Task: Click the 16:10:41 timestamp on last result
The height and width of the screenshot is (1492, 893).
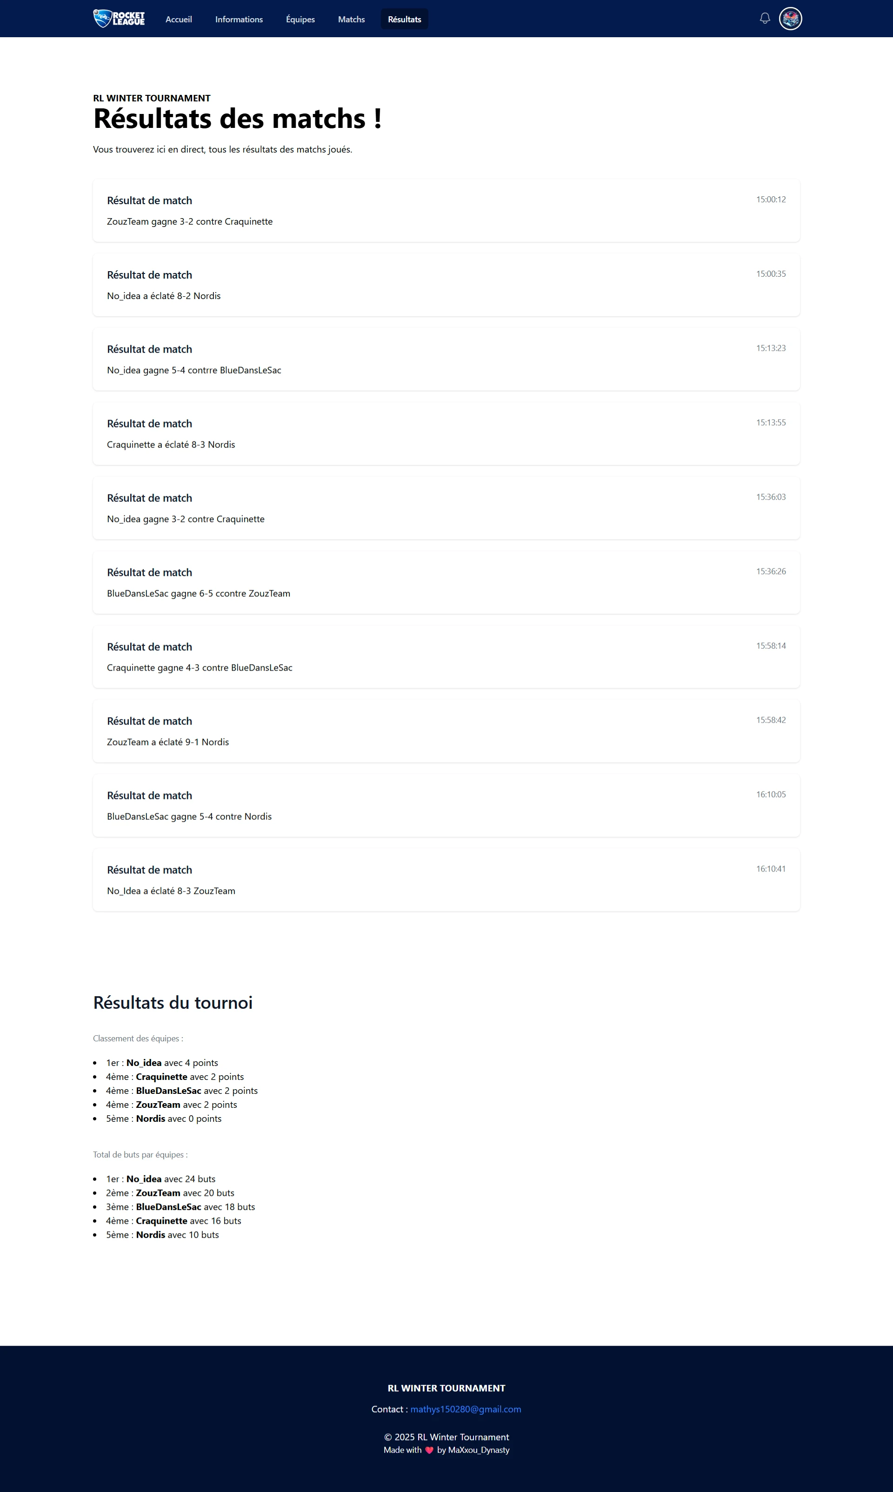Action: coord(770,869)
